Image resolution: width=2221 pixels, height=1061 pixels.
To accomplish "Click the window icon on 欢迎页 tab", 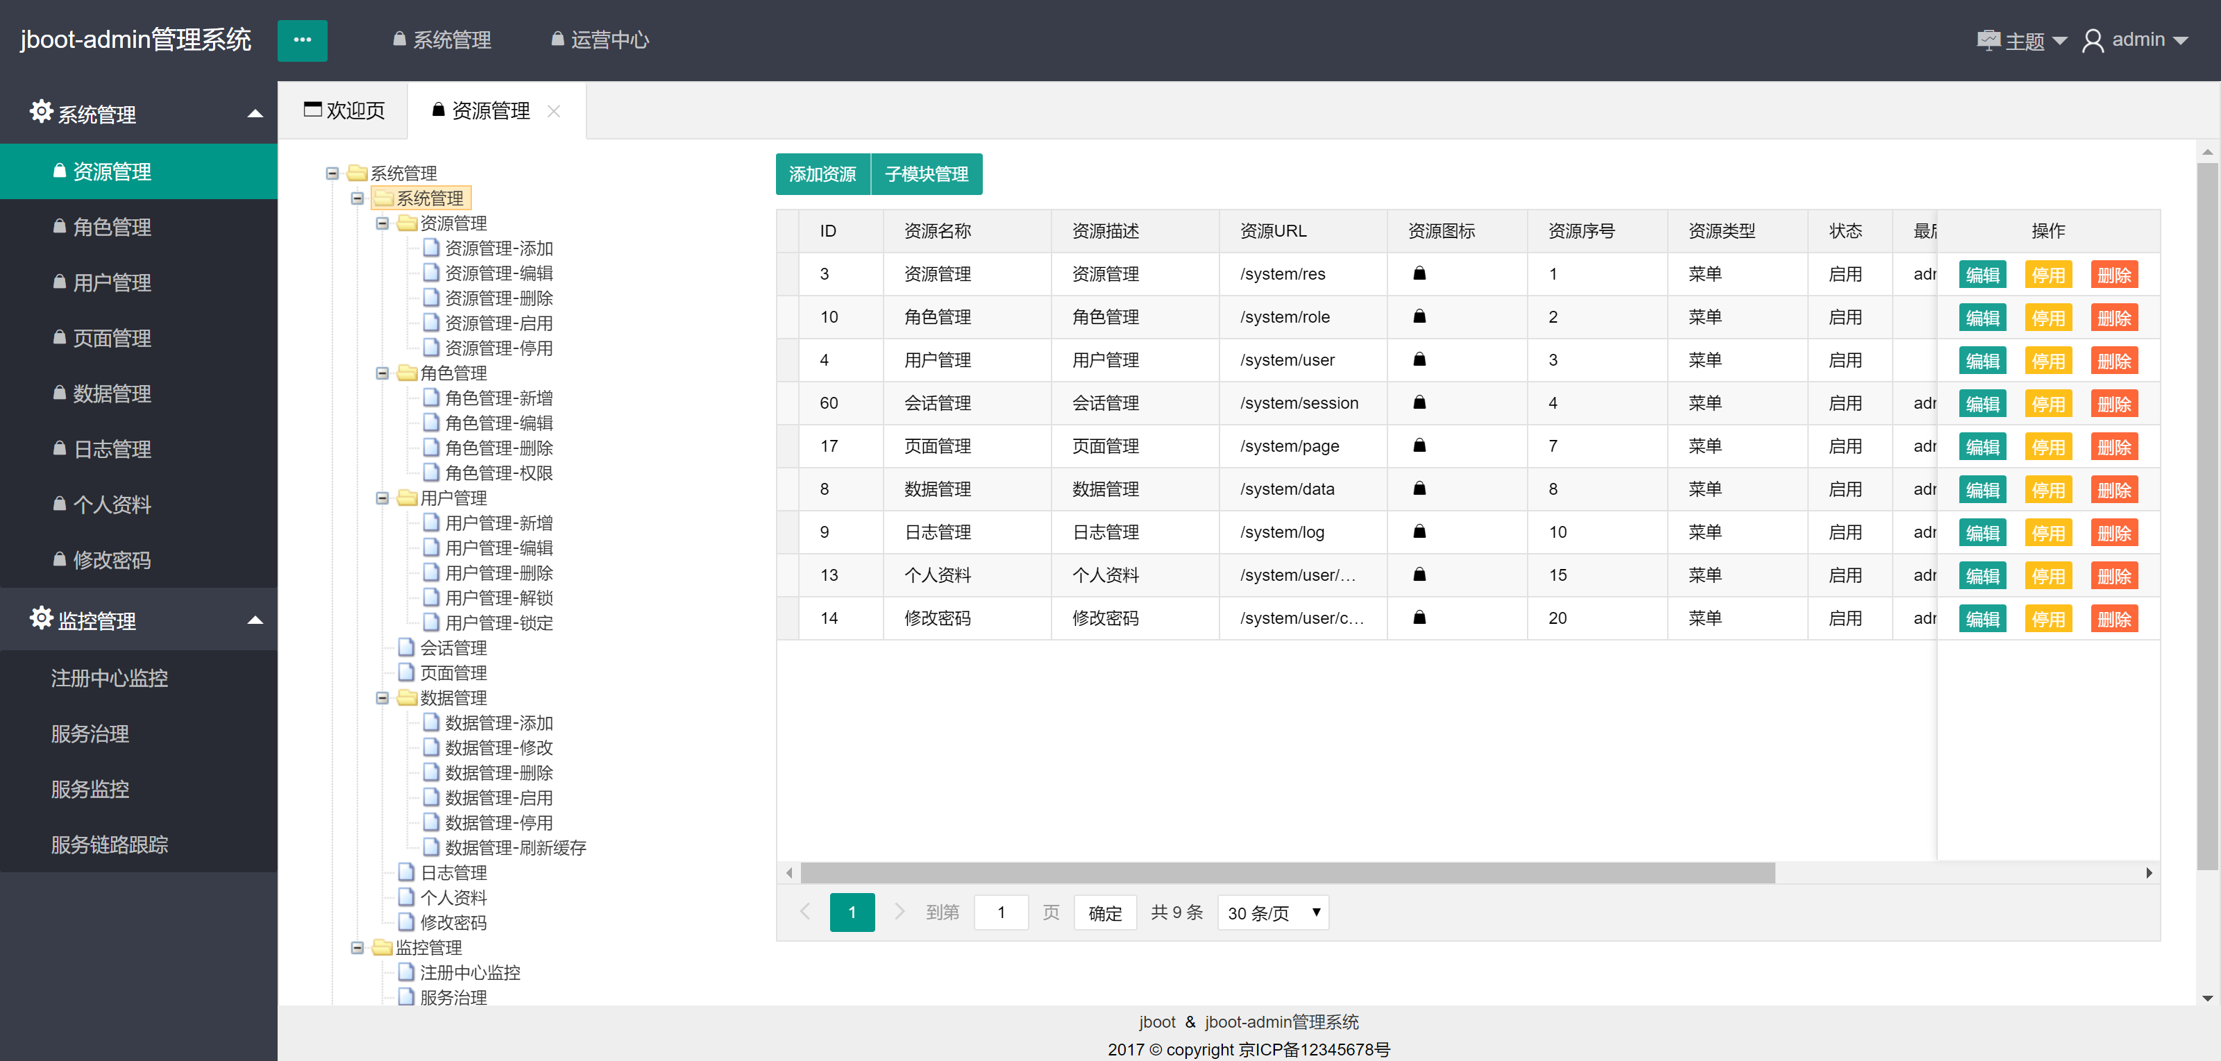I will 313,110.
